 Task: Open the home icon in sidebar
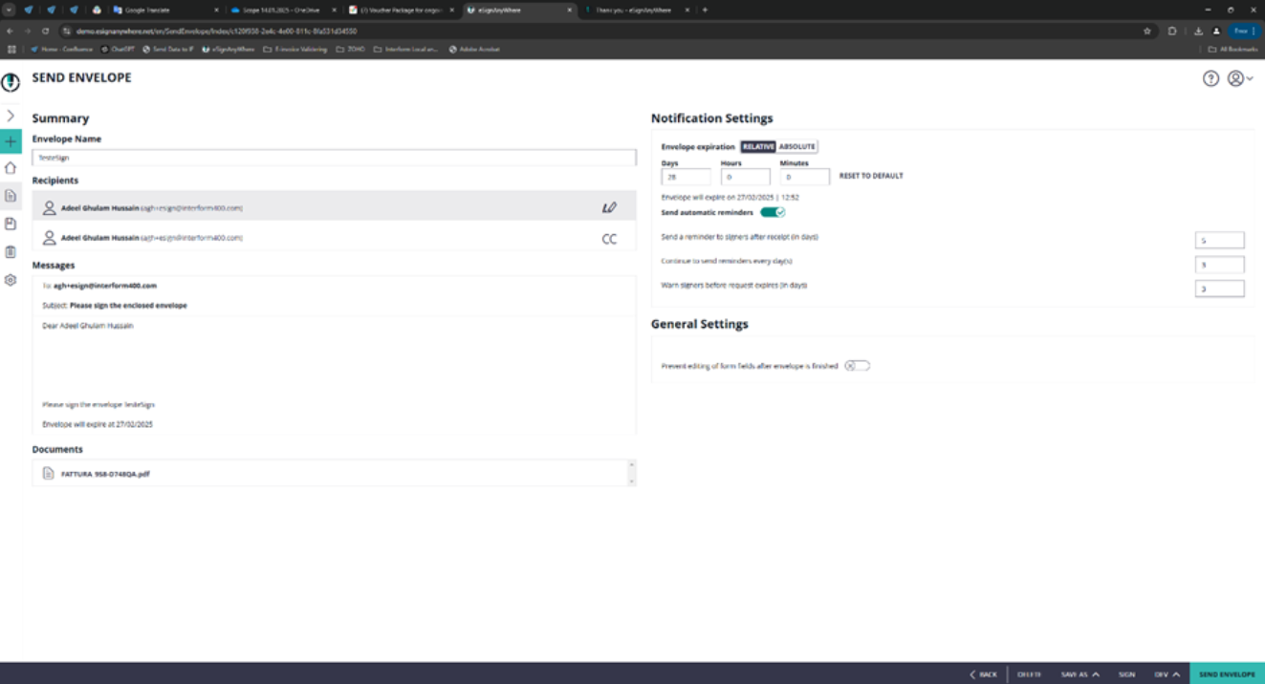tap(11, 168)
